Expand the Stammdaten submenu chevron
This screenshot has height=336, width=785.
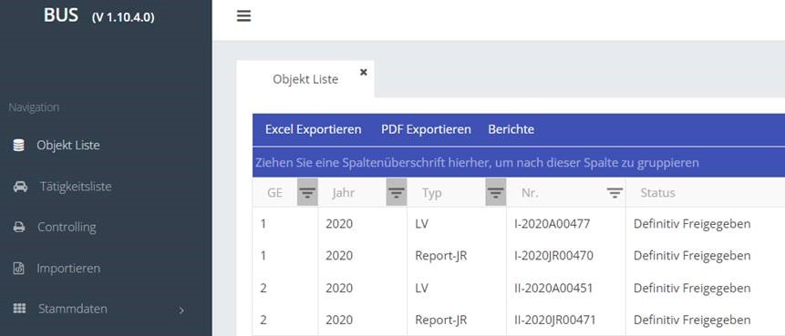[181, 311]
